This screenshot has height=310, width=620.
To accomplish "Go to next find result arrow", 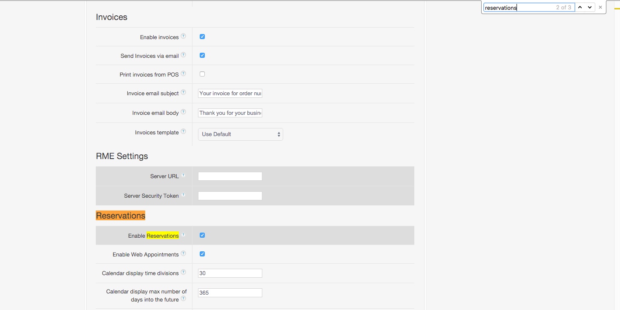I will (590, 7).
